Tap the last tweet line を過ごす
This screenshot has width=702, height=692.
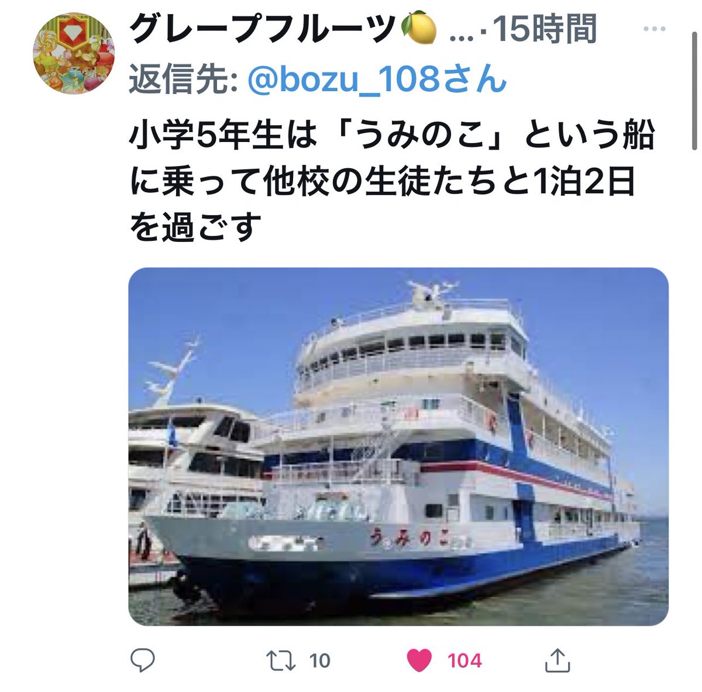click(195, 227)
